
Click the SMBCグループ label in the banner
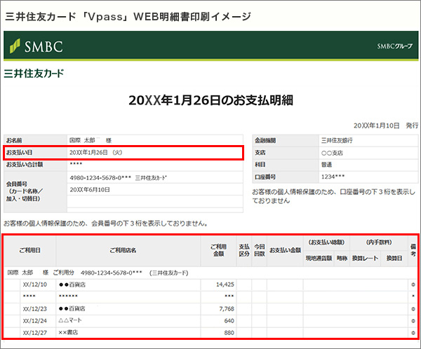394,46
